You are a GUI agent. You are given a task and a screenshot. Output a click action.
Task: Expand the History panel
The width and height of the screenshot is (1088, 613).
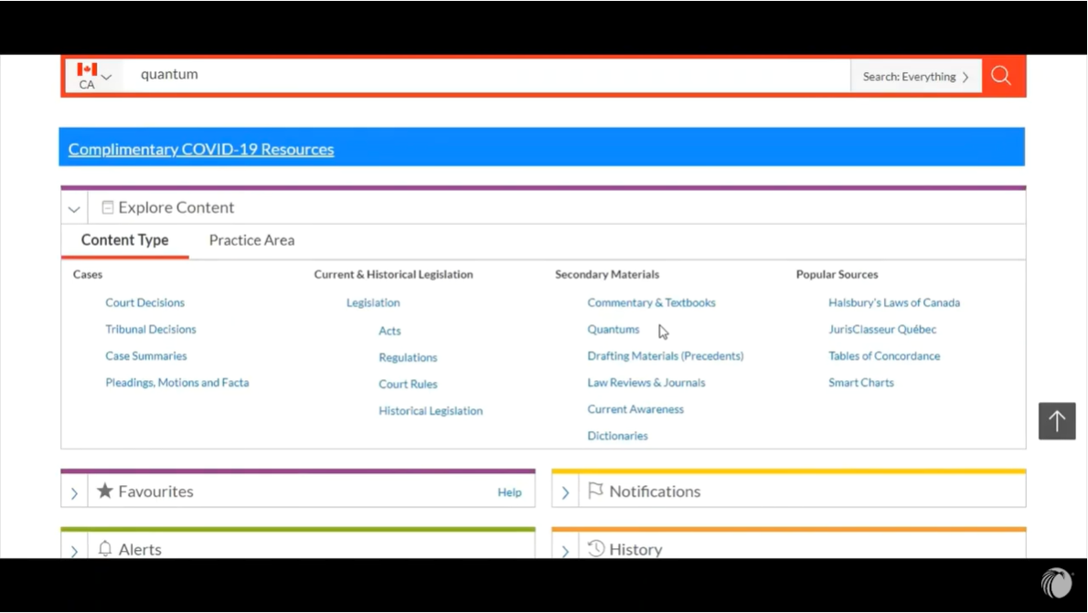click(x=565, y=551)
